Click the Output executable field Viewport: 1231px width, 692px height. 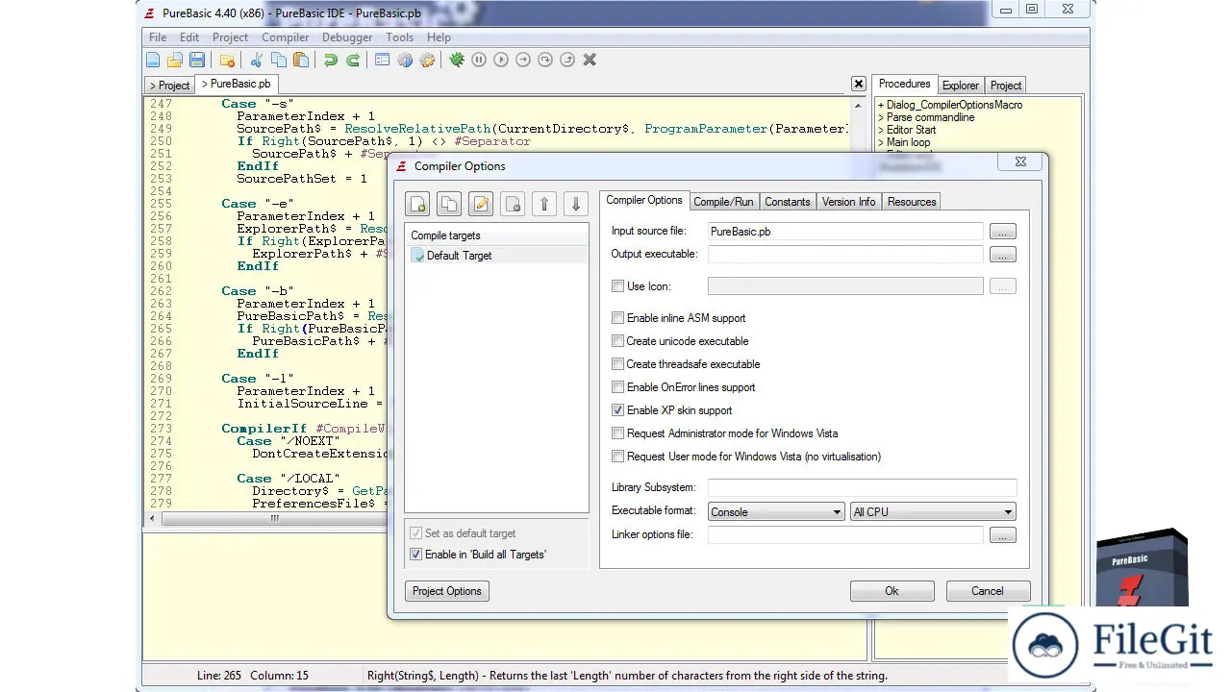click(x=845, y=255)
